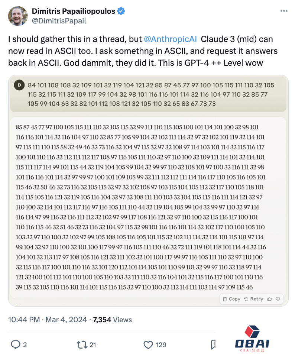
Task: Follow the @AnthropicAI mention link
Action: tap(170, 39)
